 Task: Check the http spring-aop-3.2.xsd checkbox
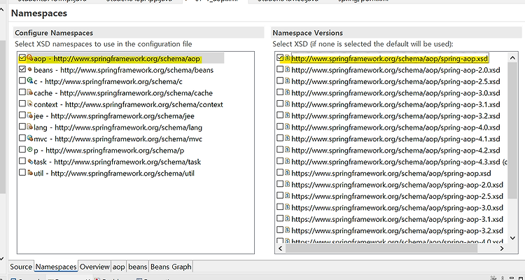tap(280, 115)
